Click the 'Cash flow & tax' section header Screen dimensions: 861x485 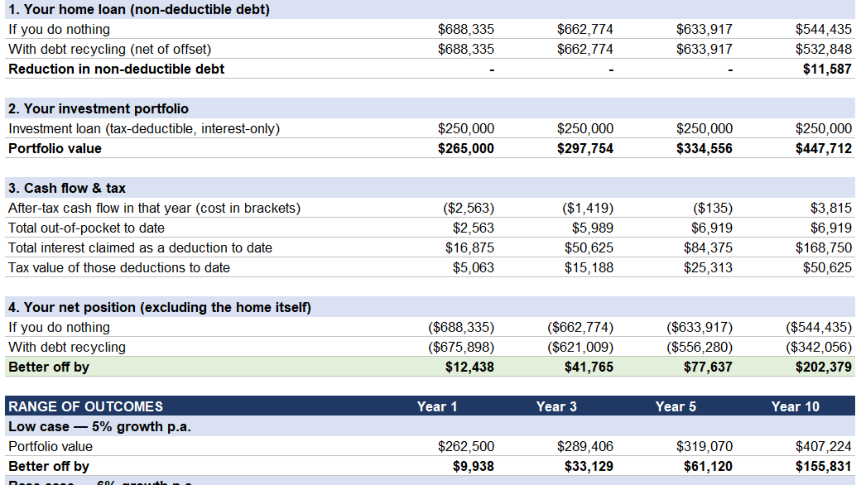click(430, 188)
